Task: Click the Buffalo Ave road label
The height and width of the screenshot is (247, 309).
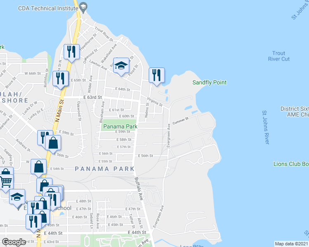Action: click(139, 189)
